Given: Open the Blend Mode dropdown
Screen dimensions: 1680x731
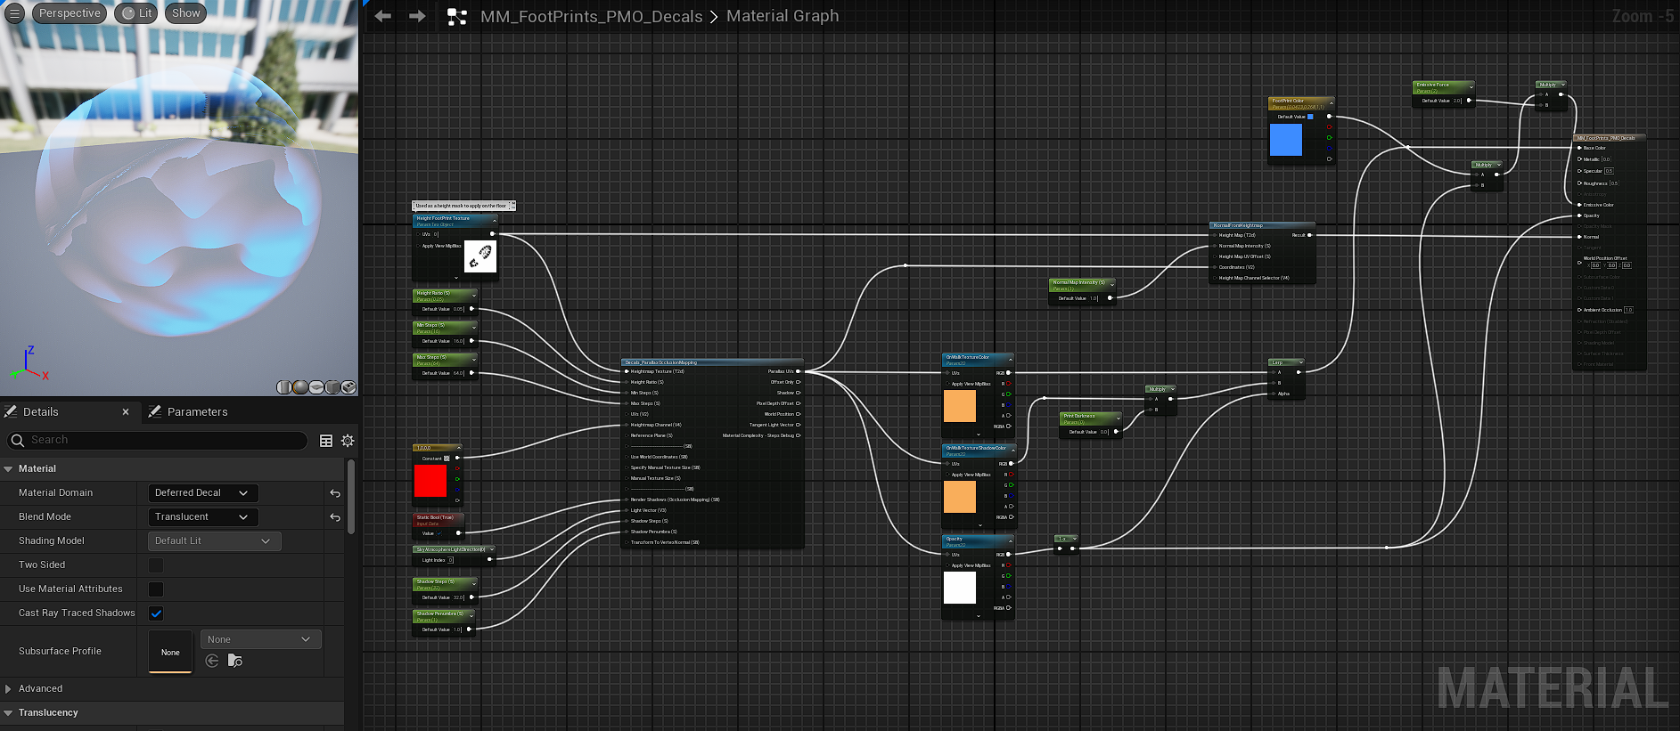Looking at the screenshot, I should click(202, 517).
